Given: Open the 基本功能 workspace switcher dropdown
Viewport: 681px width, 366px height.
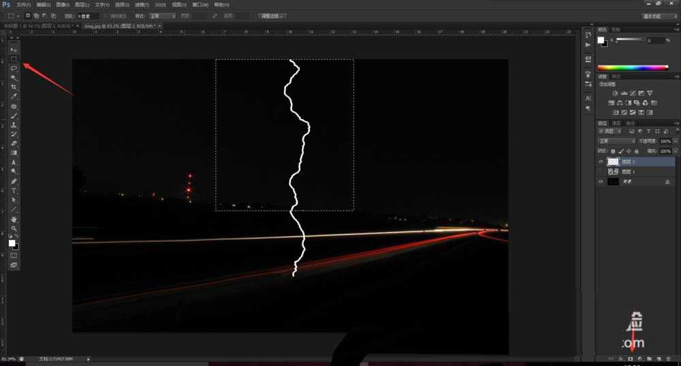Looking at the screenshot, I should [x=659, y=16].
